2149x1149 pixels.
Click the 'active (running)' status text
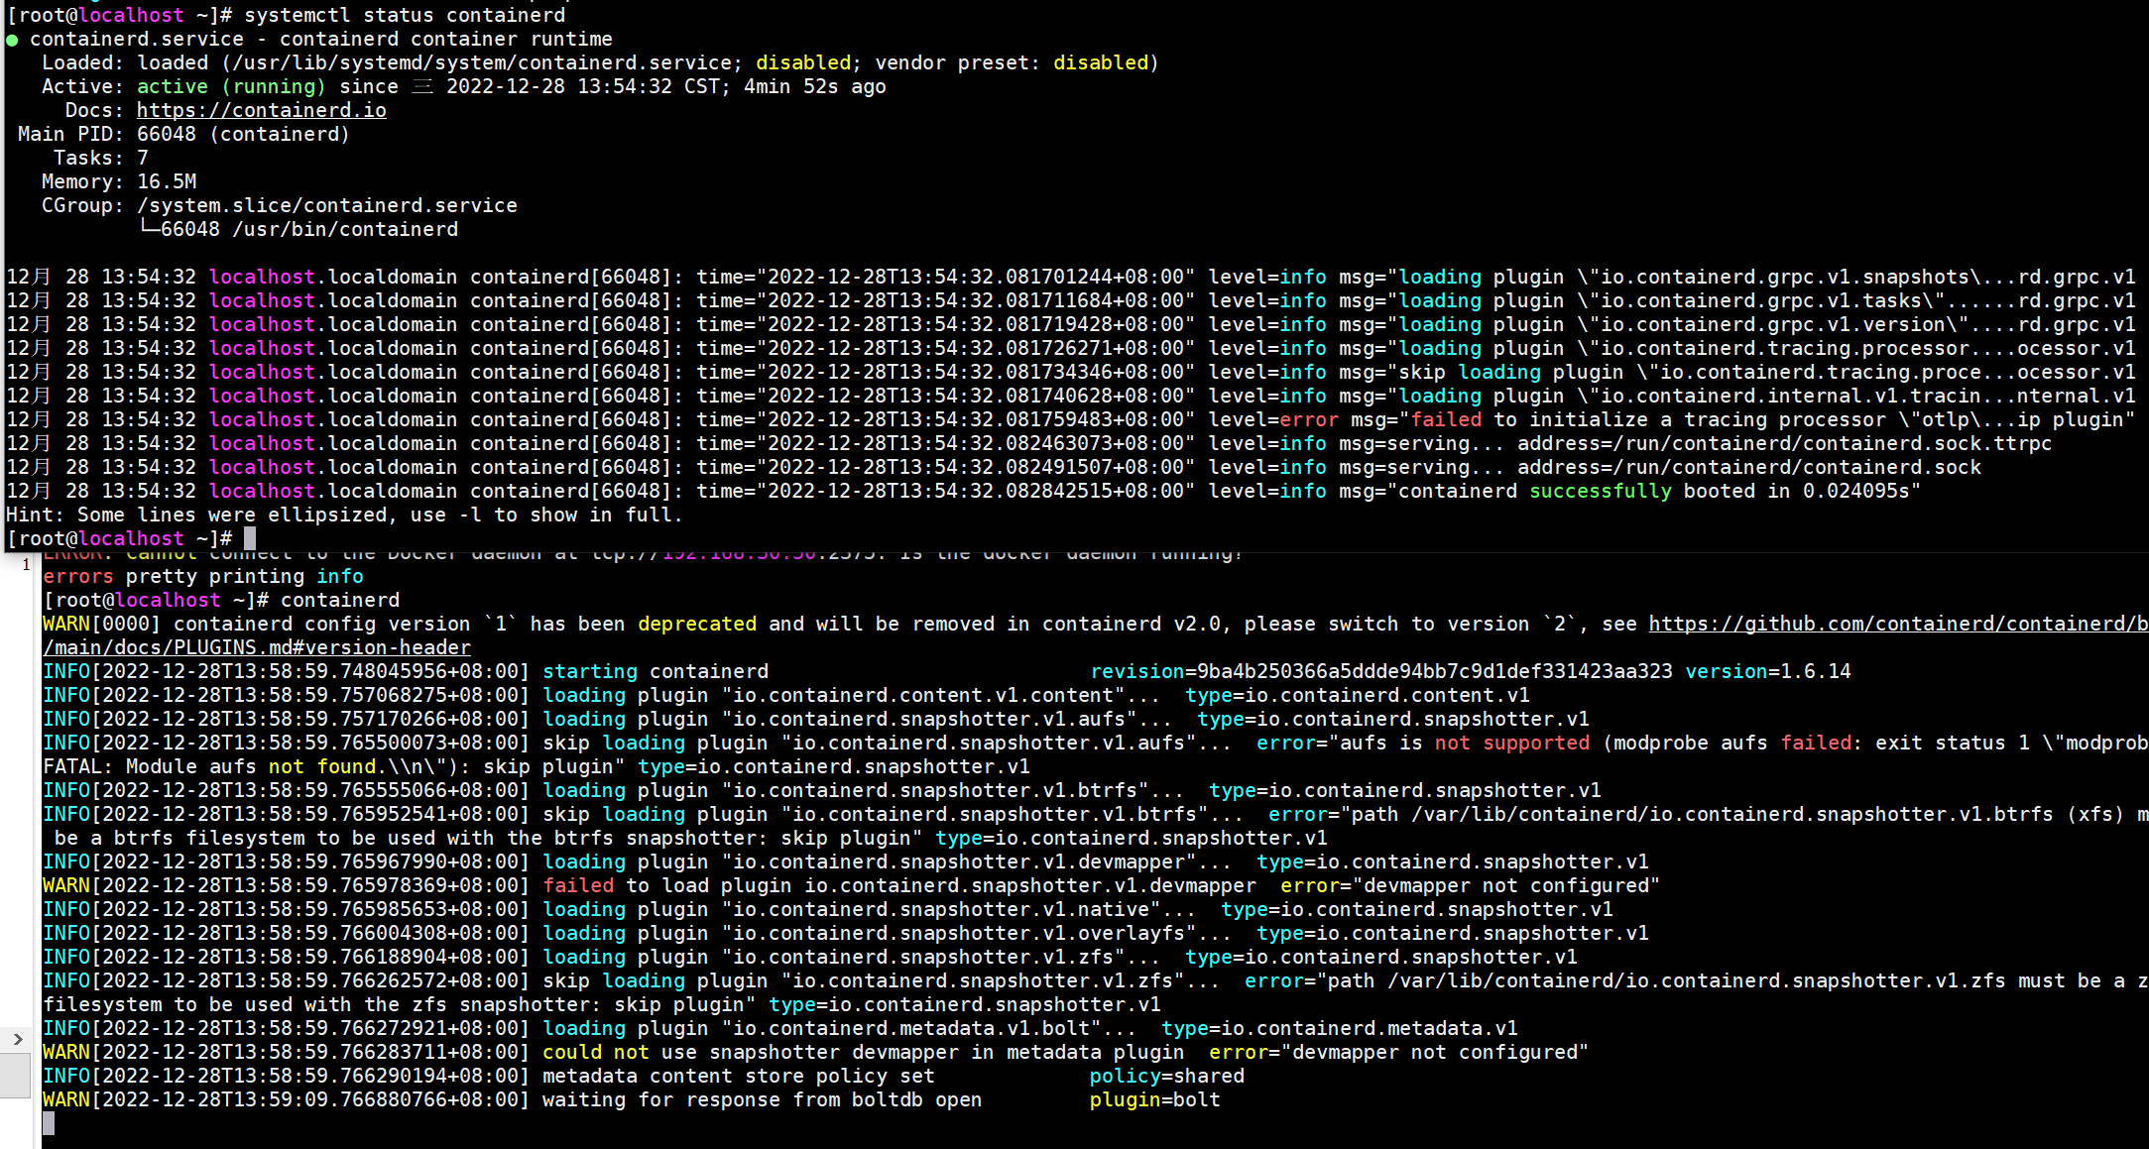coord(230,86)
